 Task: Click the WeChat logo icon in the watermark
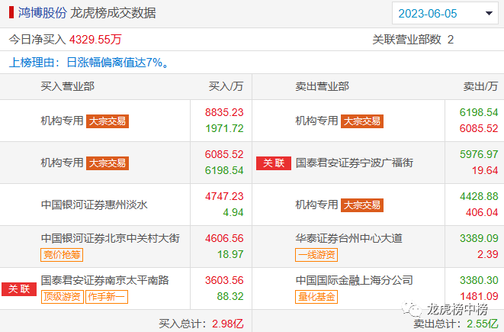(x=413, y=309)
